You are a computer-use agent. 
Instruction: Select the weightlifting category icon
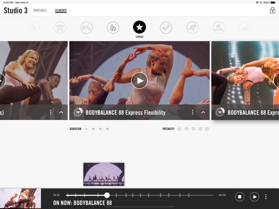point(60,28)
